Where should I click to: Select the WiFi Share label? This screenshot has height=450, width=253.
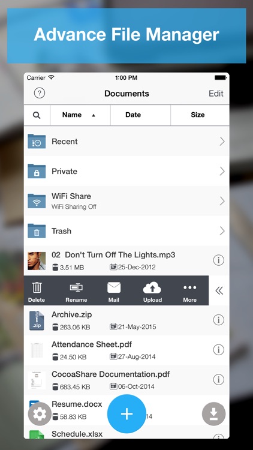[71, 196]
